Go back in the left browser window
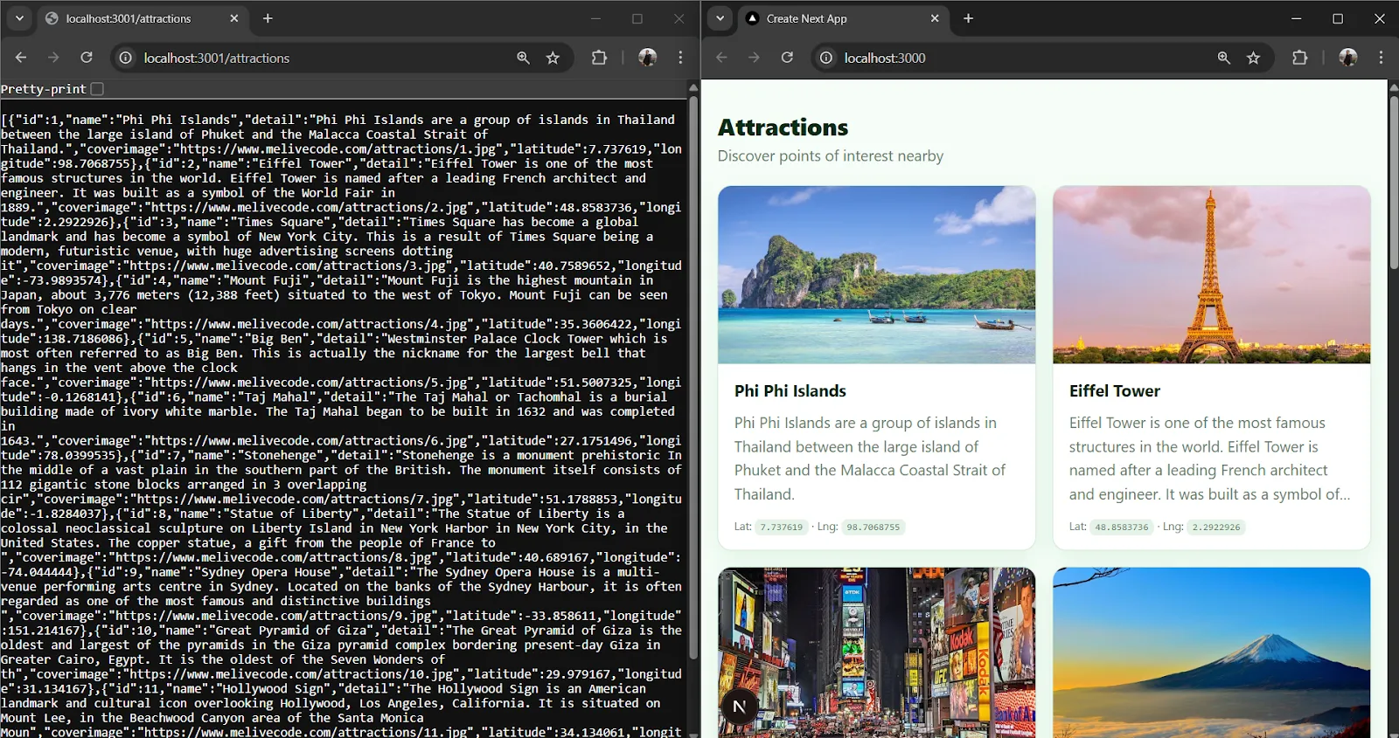Image resolution: width=1399 pixels, height=738 pixels. click(x=21, y=58)
